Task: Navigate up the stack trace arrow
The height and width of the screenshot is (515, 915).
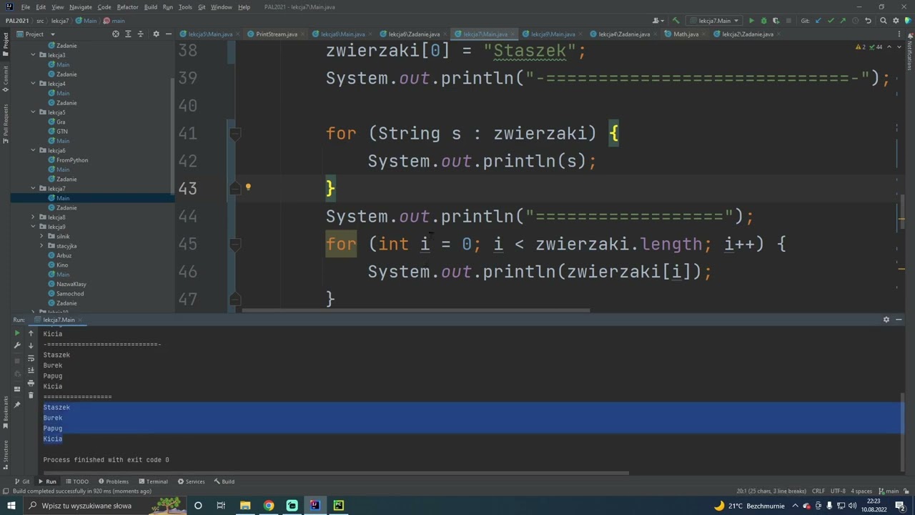Action: 31,333
